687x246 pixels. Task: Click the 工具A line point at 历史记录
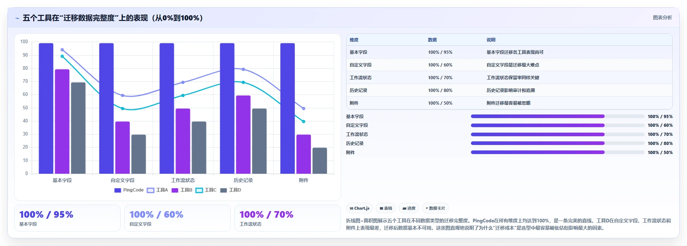[x=243, y=69]
